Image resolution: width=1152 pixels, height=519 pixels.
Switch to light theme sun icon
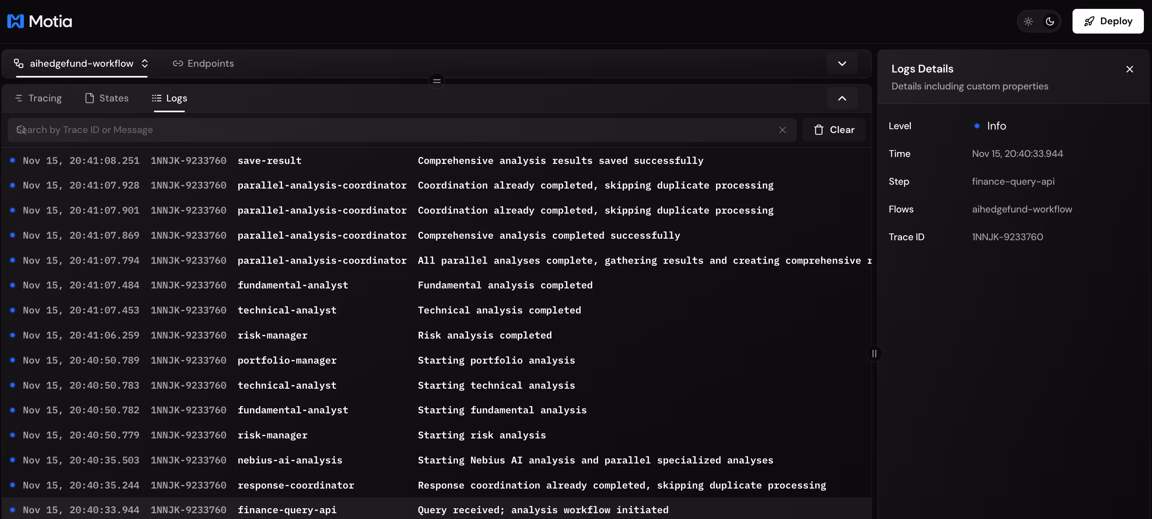1028,21
